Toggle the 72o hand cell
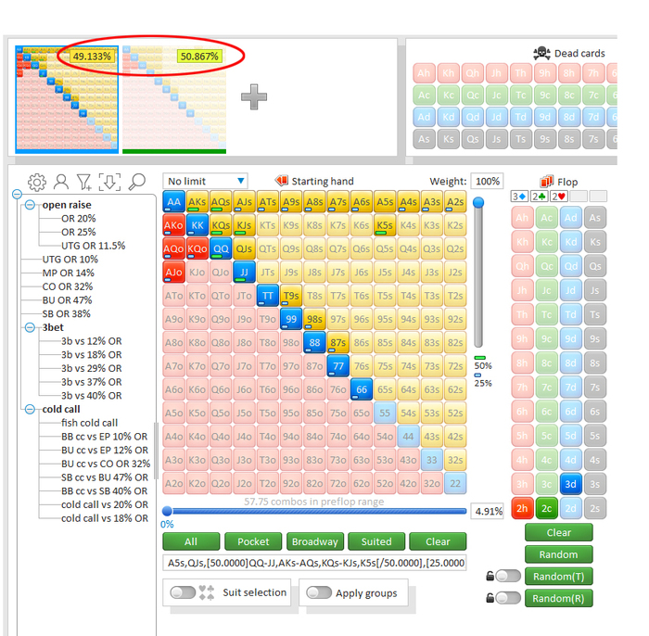 click(x=338, y=483)
